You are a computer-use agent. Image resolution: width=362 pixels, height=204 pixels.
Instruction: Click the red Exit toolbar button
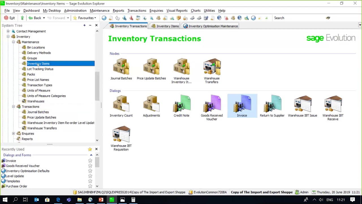[9, 18]
